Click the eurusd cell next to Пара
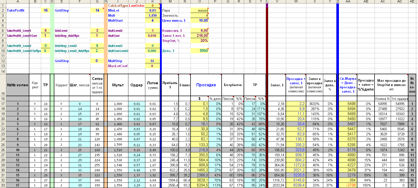 coord(200,10)
